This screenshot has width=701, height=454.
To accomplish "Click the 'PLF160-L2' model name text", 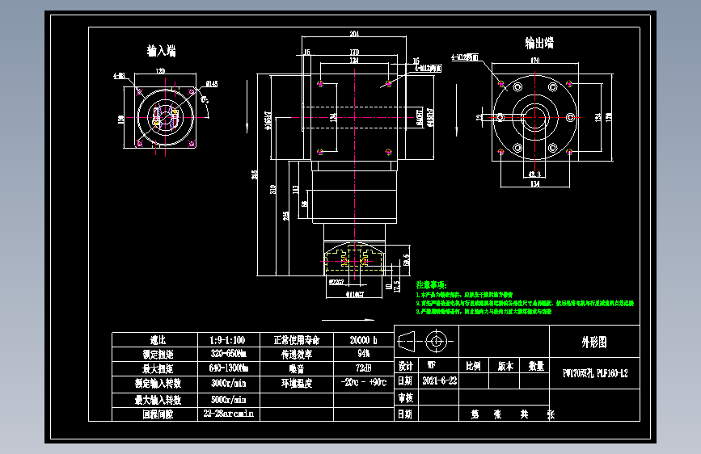I will click(612, 373).
